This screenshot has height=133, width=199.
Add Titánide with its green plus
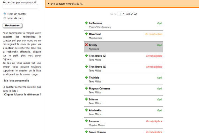86,77
